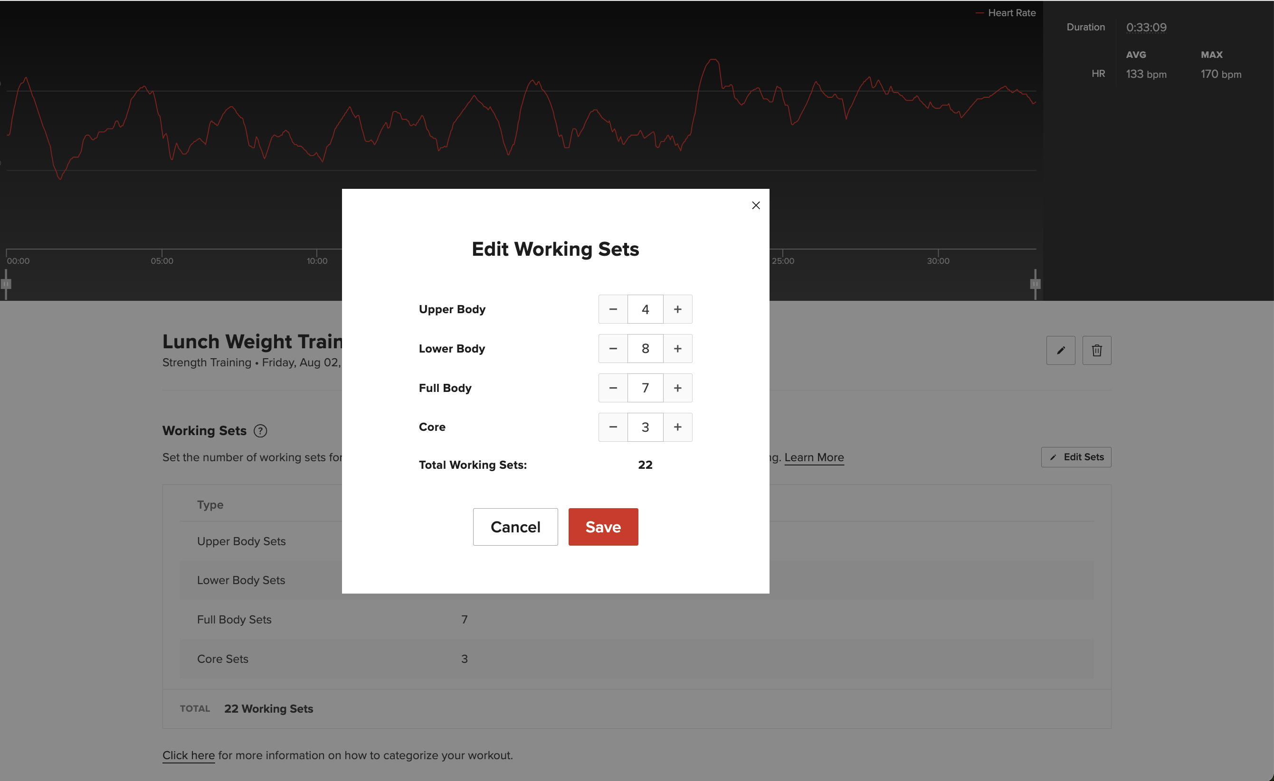This screenshot has width=1274, height=781.
Task: Follow the 'Click here' categorization link
Action: coord(188,755)
